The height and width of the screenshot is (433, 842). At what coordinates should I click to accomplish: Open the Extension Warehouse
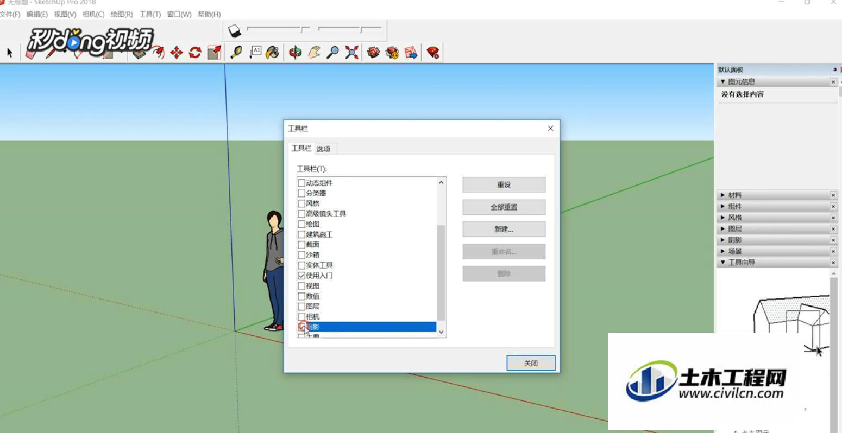pyautogui.click(x=392, y=52)
